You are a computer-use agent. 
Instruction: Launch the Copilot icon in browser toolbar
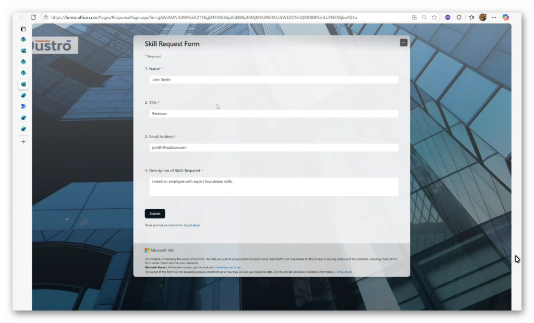506,17
